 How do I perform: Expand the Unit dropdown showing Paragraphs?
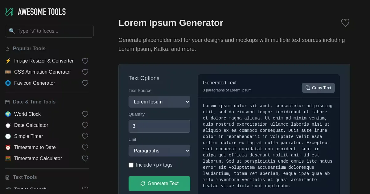159,151
